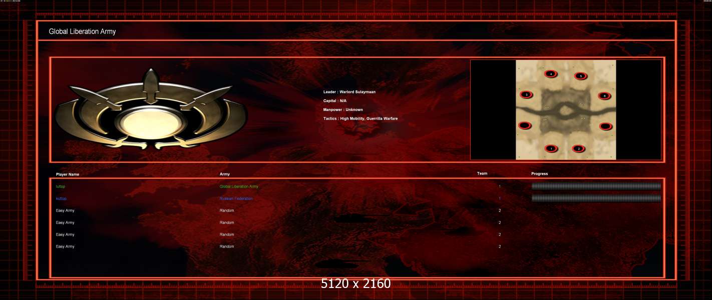The width and height of the screenshot is (712, 300).
Task: Click the unnumbered marker on minimap's left side
Action: click(524, 125)
